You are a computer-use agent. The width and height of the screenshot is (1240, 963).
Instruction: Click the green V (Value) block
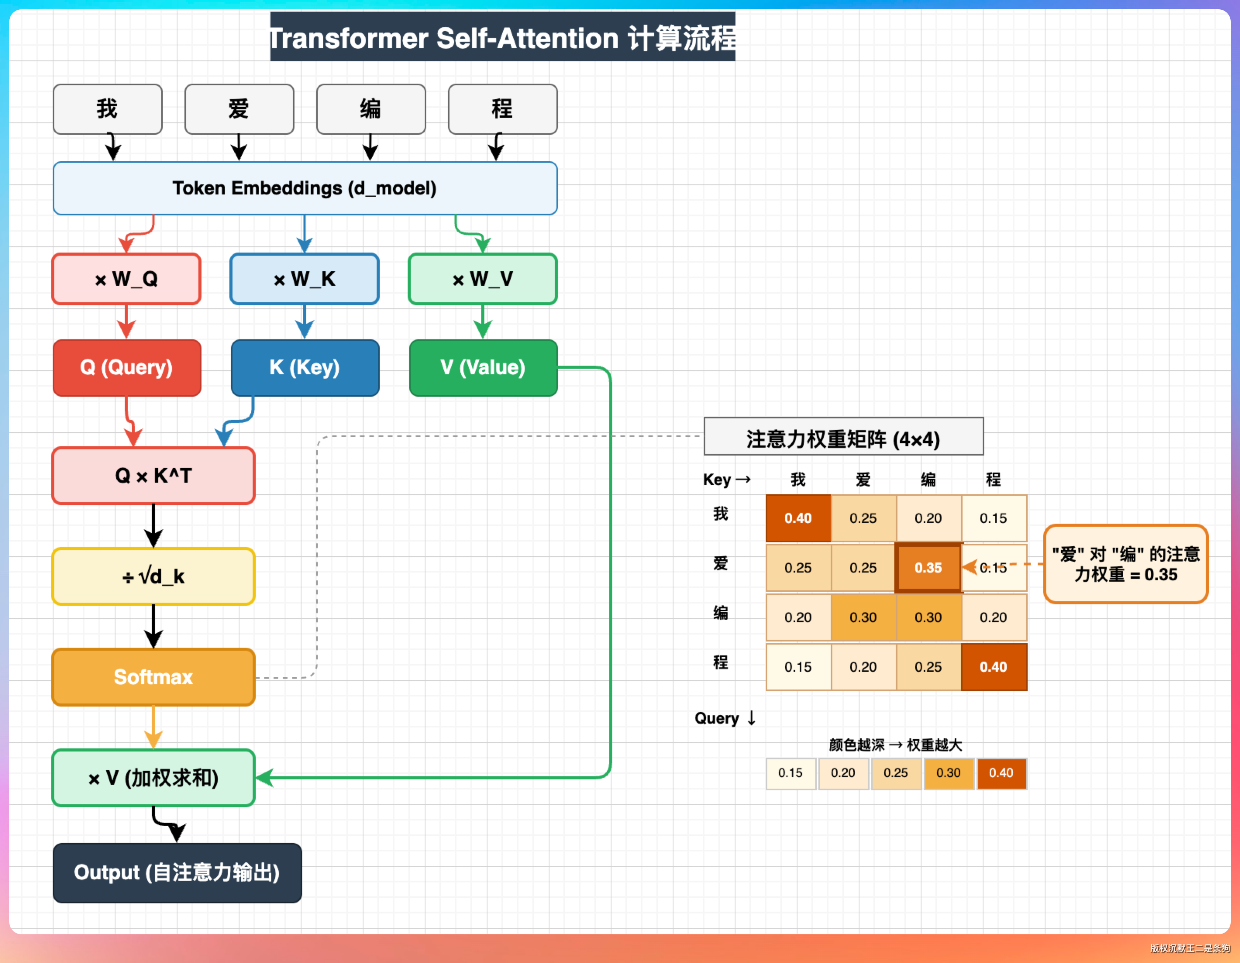coord(483,367)
